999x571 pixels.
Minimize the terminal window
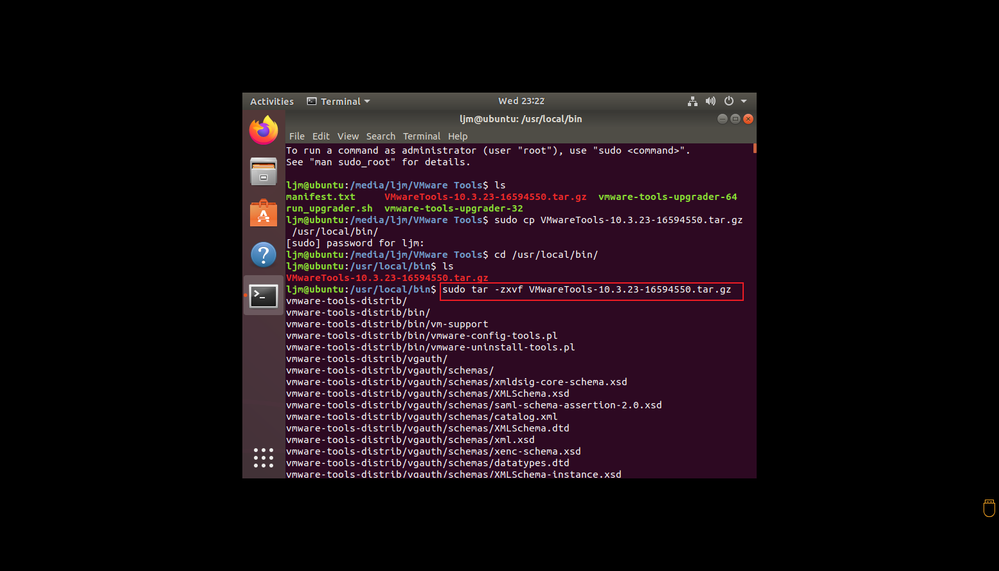pyautogui.click(x=723, y=119)
